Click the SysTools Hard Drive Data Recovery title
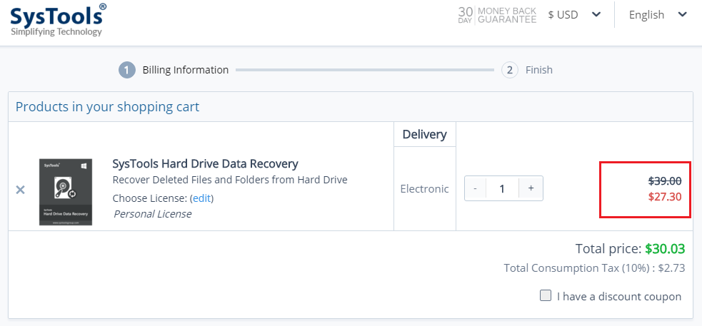The width and height of the screenshot is (702, 326). point(205,163)
